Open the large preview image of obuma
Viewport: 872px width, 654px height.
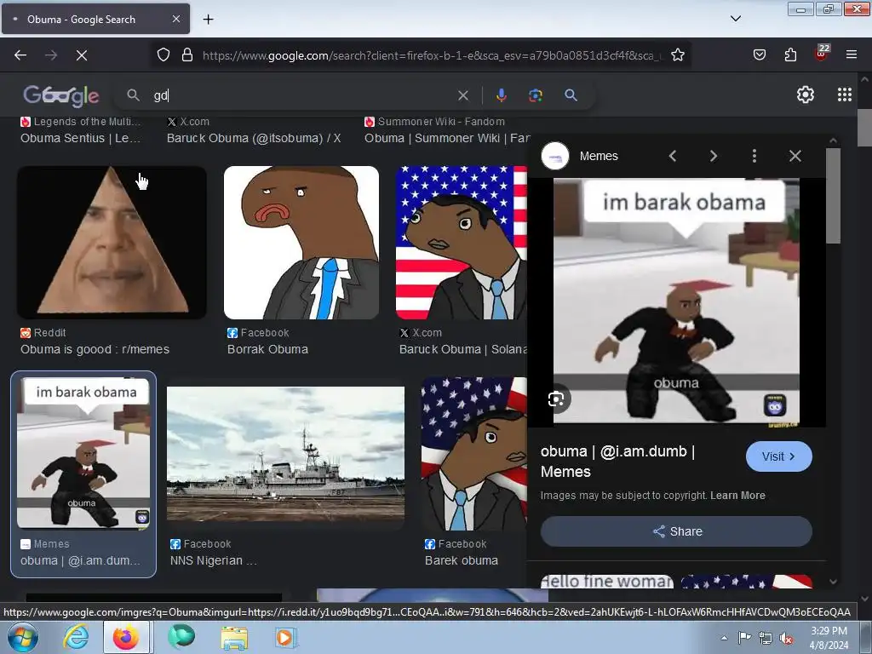point(676,301)
